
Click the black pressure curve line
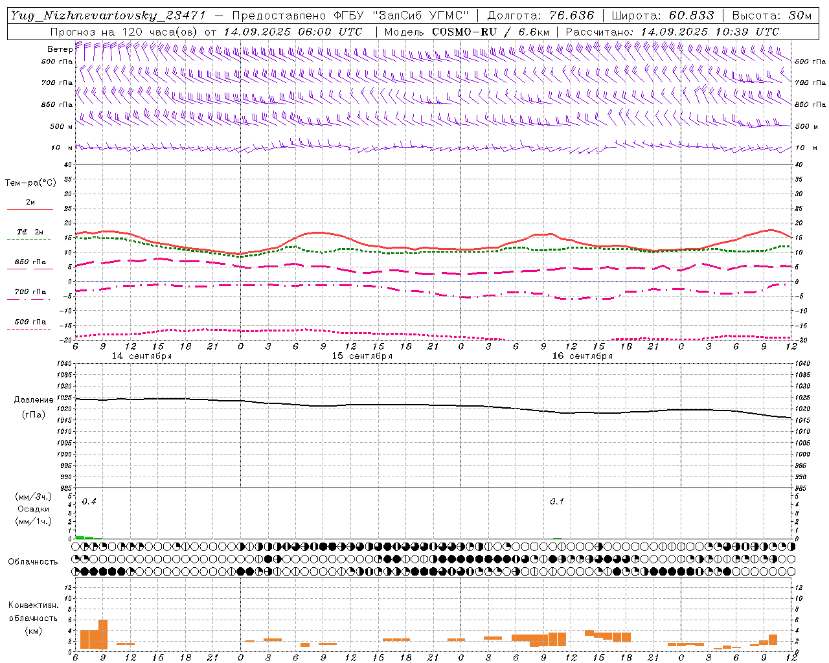433,405
